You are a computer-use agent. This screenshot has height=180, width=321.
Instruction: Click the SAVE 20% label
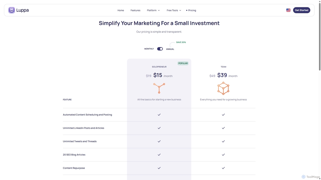[181, 42]
